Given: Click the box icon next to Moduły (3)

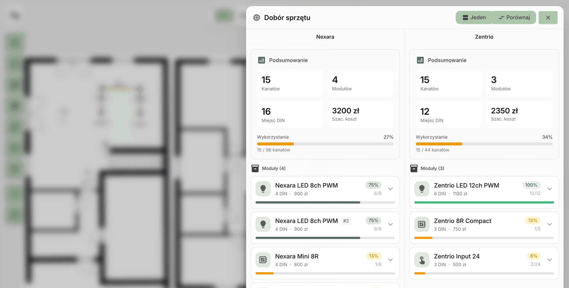Looking at the screenshot, I should (414, 168).
